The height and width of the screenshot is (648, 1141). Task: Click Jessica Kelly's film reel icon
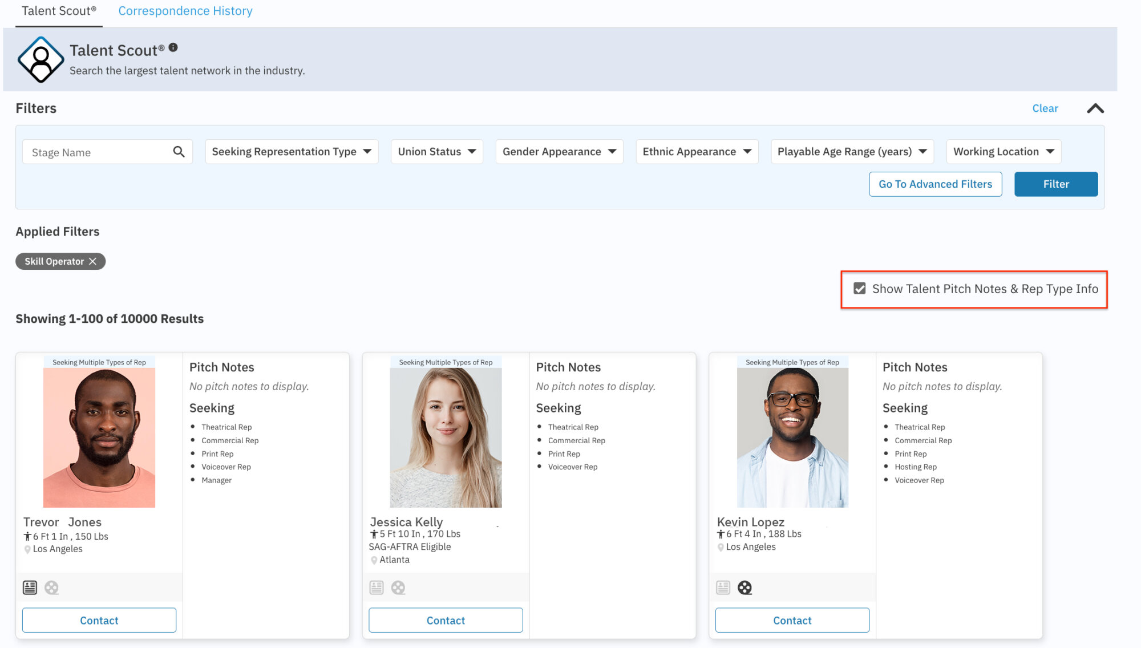(x=398, y=588)
